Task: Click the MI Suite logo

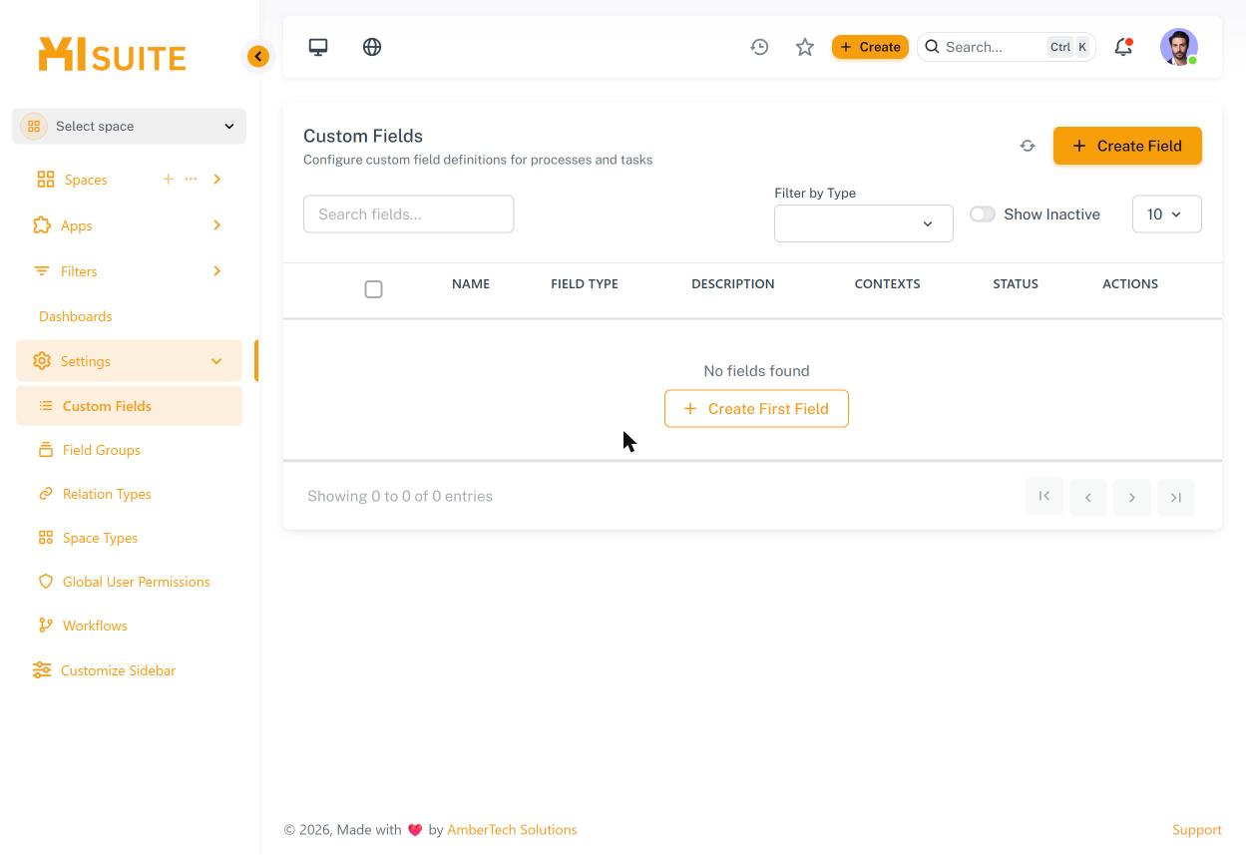Action: point(112,55)
